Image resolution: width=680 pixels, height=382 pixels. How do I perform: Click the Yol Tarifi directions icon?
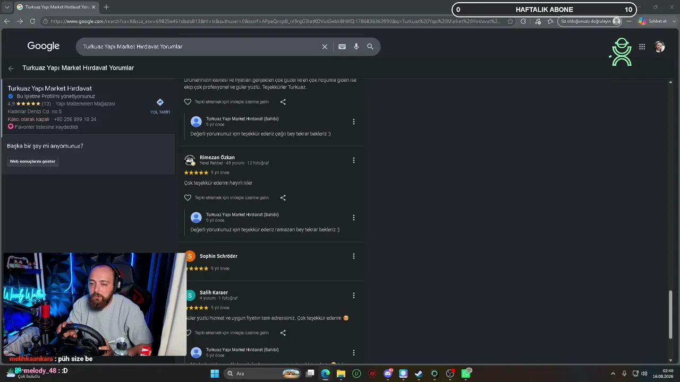click(160, 102)
